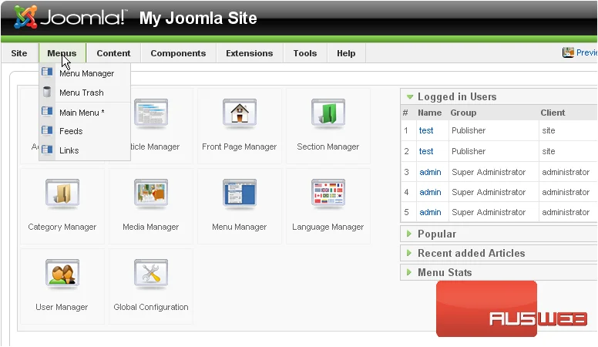This screenshot has height=347, width=598.
Task: Click User Manager label
Action: (62, 307)
